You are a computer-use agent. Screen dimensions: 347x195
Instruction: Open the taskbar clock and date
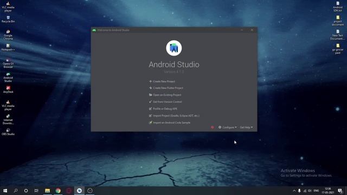tap(327, 191)
